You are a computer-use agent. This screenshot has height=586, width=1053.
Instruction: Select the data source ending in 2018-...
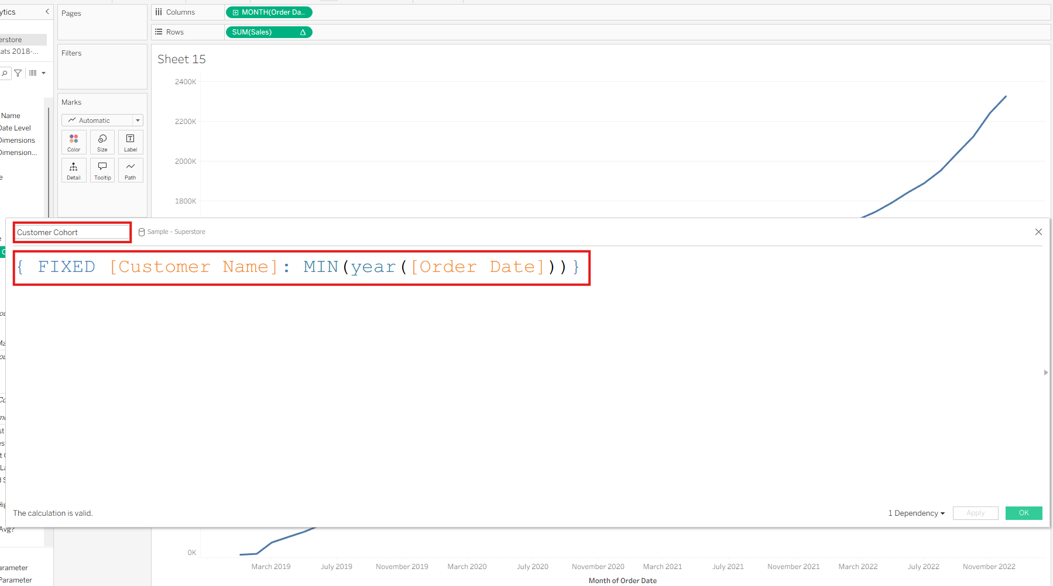19,51
